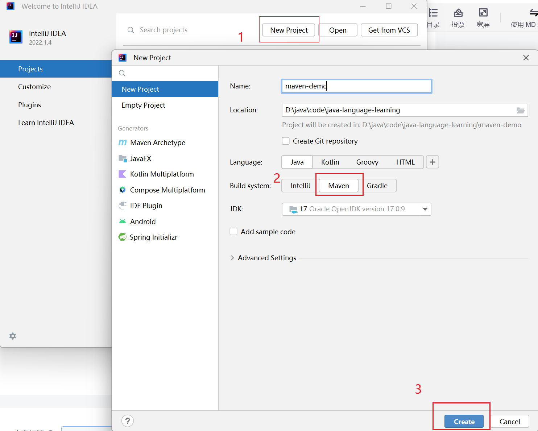Screen dimensions: 538x431
Task: Select Groovy as the language
Action: pyautogui.click(x=367, y=162)
